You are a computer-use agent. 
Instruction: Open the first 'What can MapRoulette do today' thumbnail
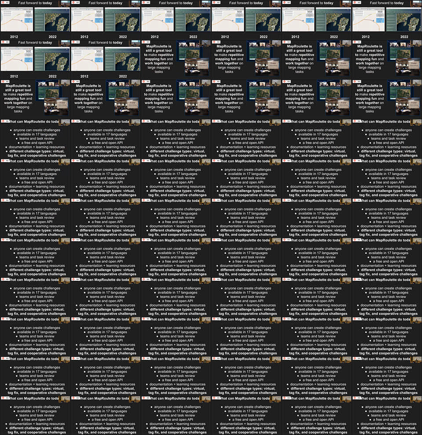[35, 138]
